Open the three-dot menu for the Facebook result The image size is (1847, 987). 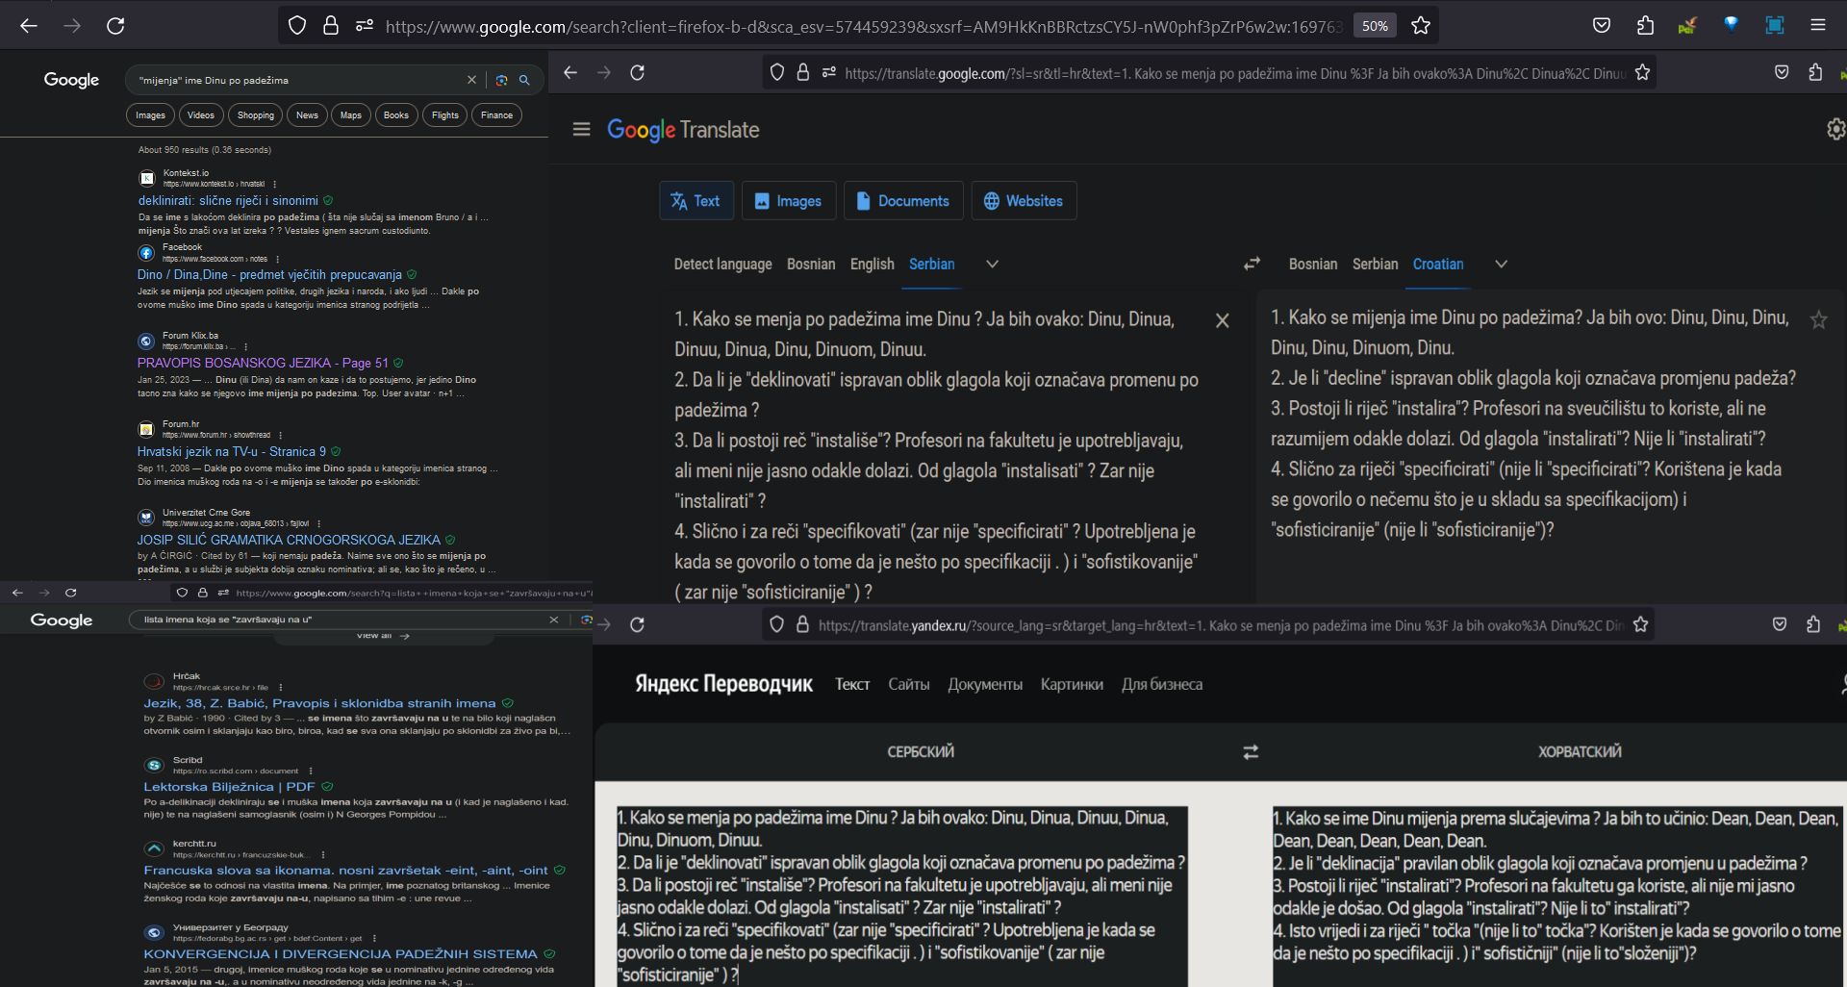[x=278, y=259]
